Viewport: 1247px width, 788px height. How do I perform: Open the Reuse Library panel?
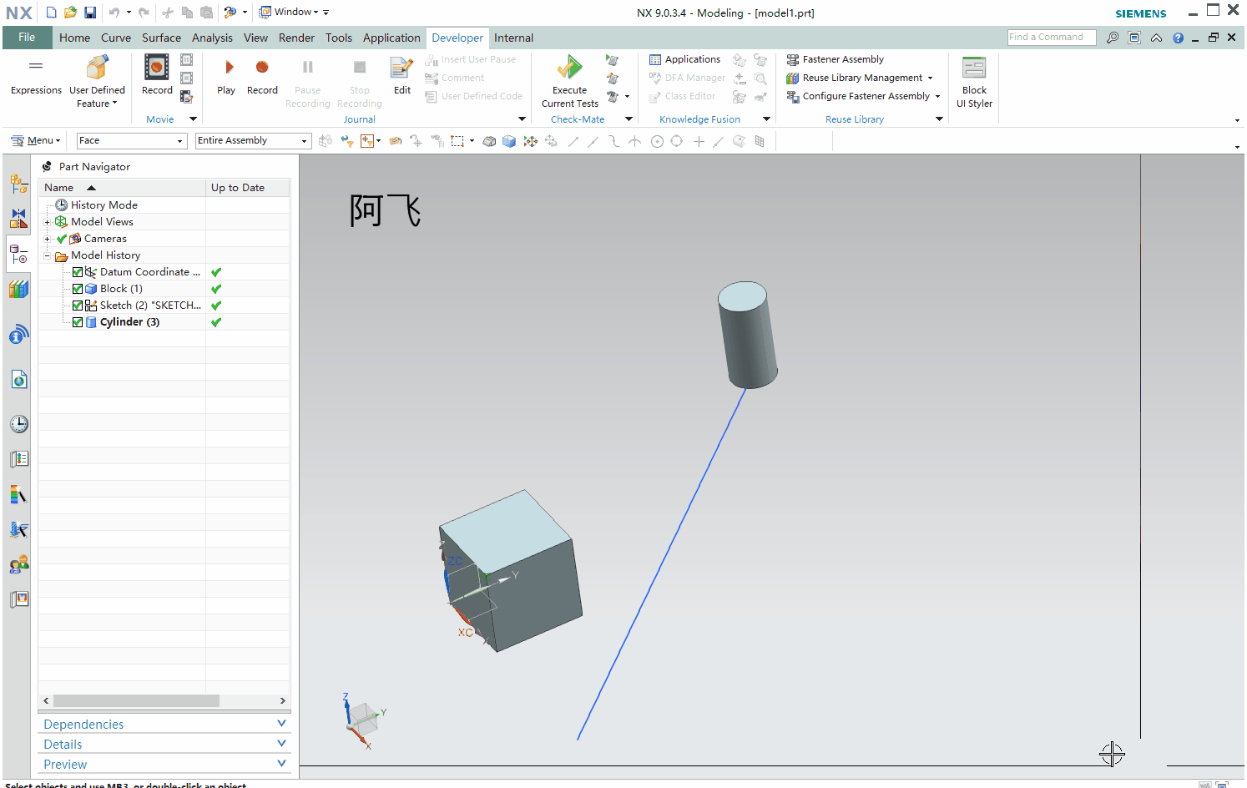pos(18,289)
